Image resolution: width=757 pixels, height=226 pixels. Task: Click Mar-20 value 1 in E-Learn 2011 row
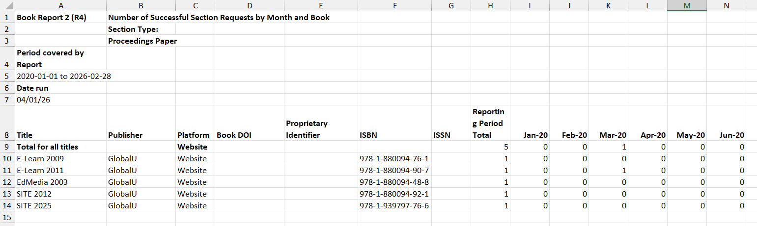(x=608, y=170)
